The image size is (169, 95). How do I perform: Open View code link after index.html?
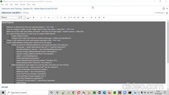point(70,29)
